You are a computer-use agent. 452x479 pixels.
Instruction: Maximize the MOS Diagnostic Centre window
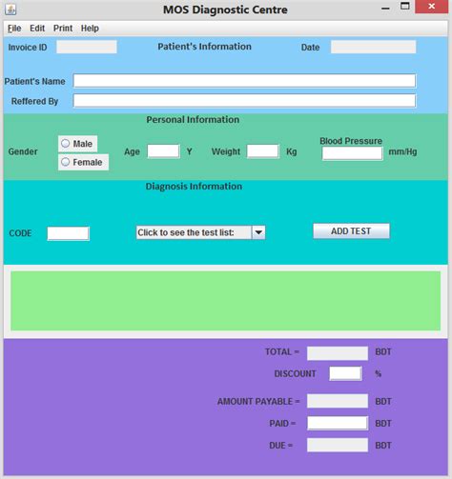(x=405, y=6)
